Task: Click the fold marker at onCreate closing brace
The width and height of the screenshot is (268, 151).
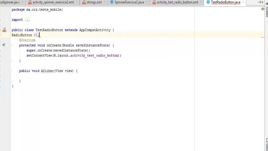Action: click(x=10, y=60)
